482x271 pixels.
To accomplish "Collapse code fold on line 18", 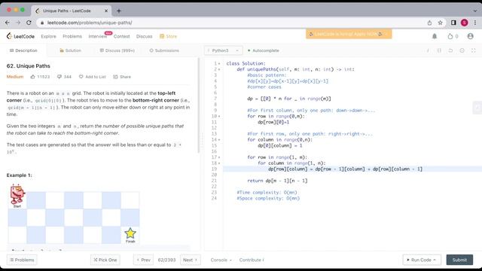I will coord(219,163).
